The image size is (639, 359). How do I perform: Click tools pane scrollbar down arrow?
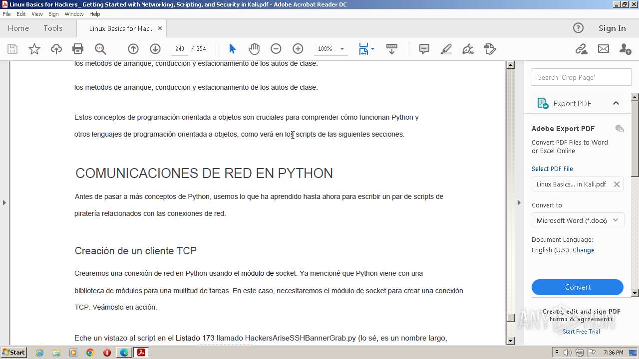pyautogui.click(x=635, y=293)
